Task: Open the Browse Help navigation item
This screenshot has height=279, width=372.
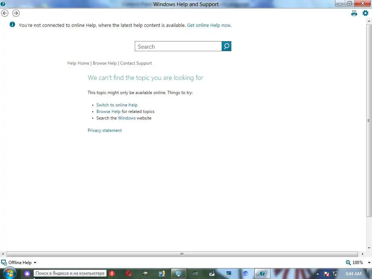Action: tap(105, 63)
